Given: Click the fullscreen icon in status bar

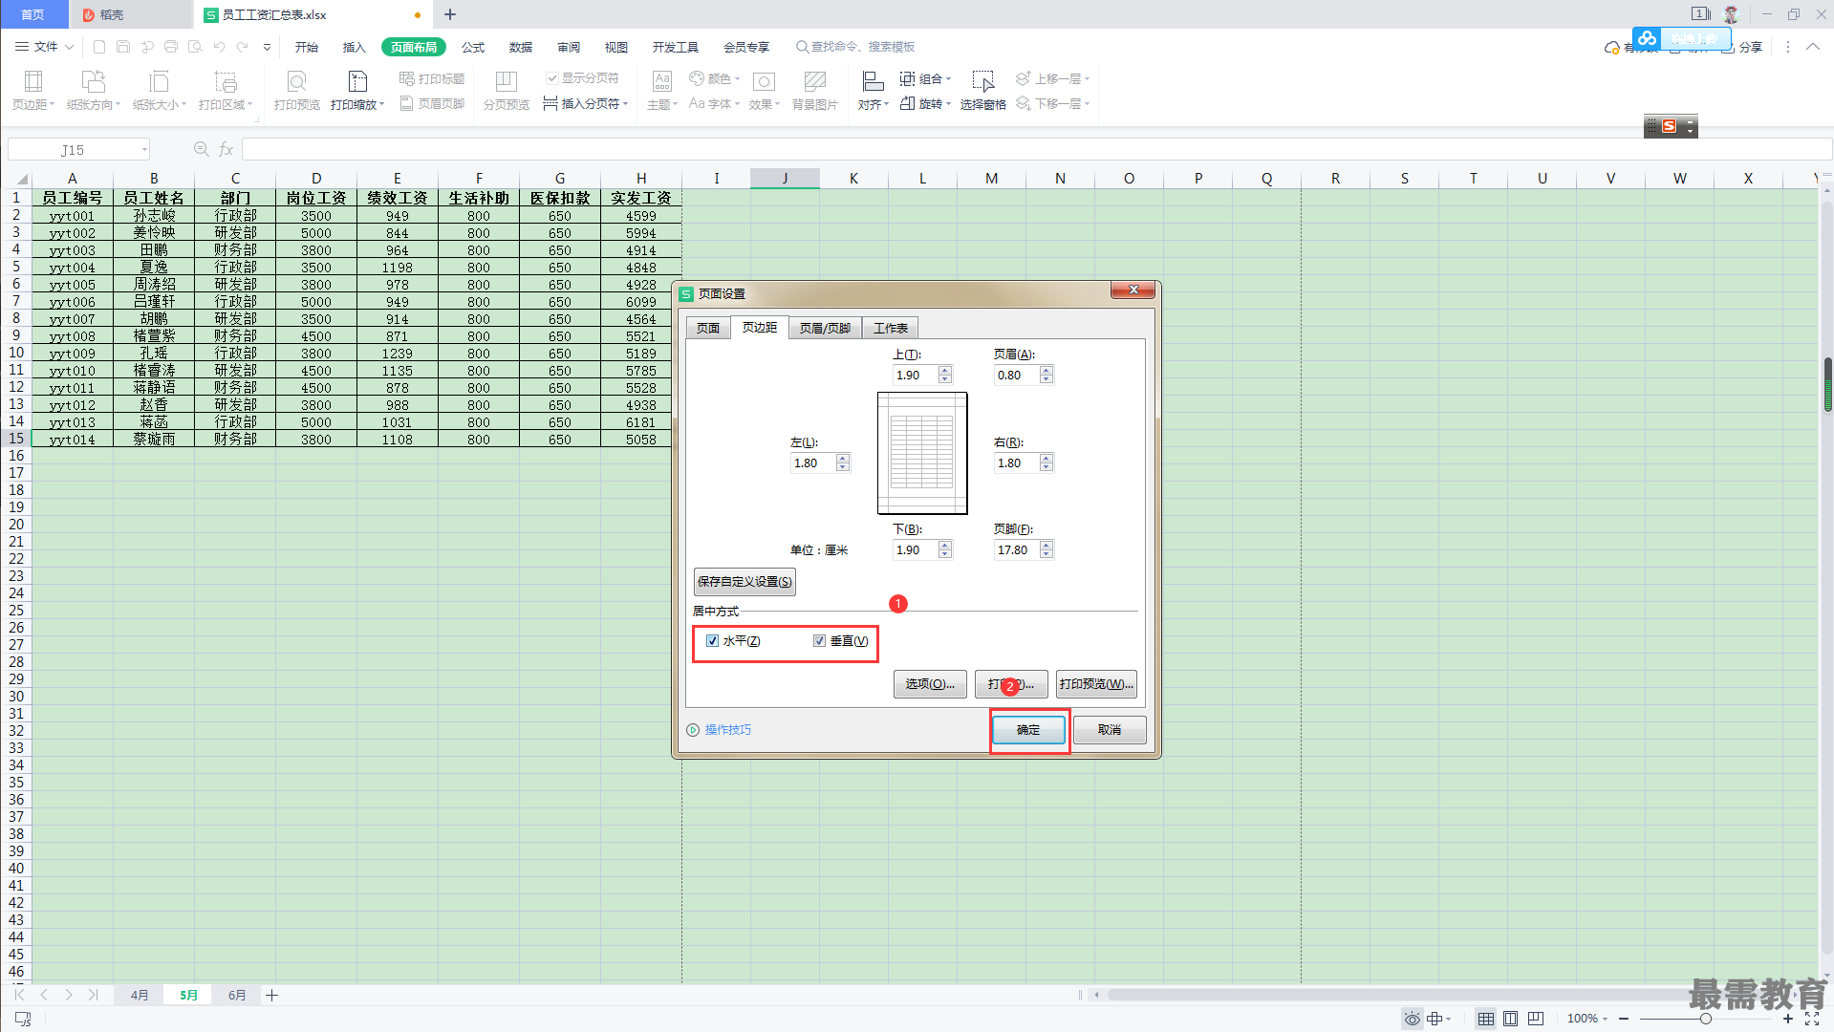Looking at the screenshot, I should (x=1812, y=1019).
